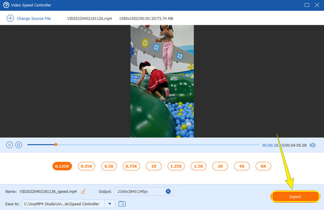Click the VID20220402181126.mp4 source filename
The image size is (324, 210).
(x=89, y=18)
